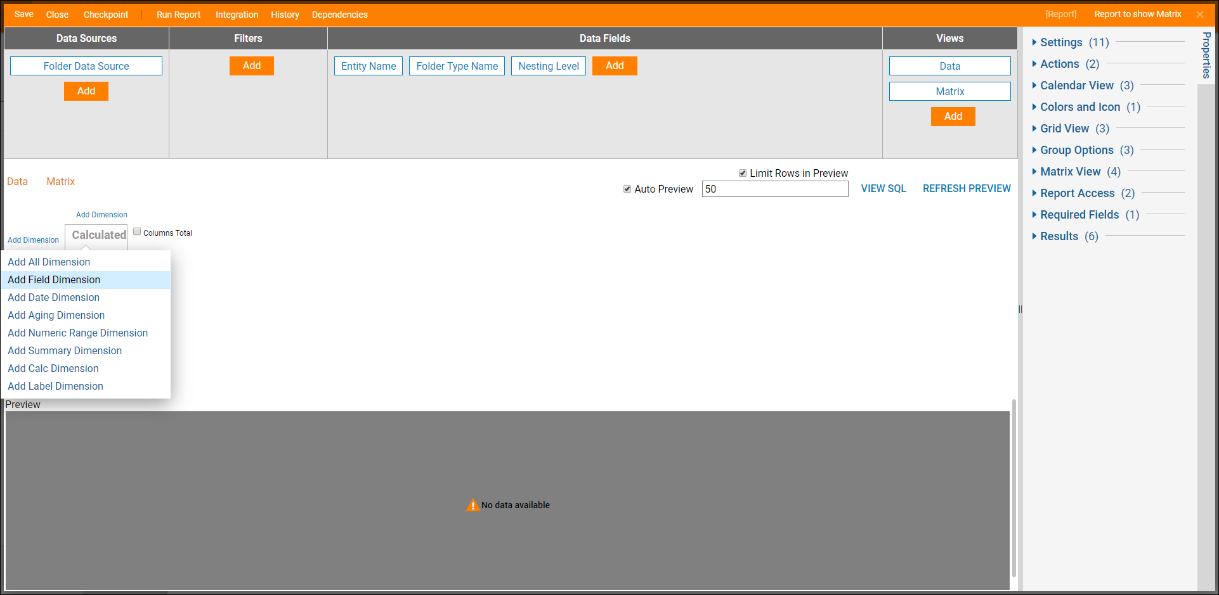1219x595 pixels.
Task: Select the Folder Type Name field
Action: point(457,66)
